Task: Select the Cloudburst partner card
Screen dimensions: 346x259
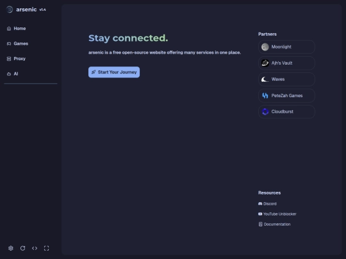Action: tap(286, 112)
